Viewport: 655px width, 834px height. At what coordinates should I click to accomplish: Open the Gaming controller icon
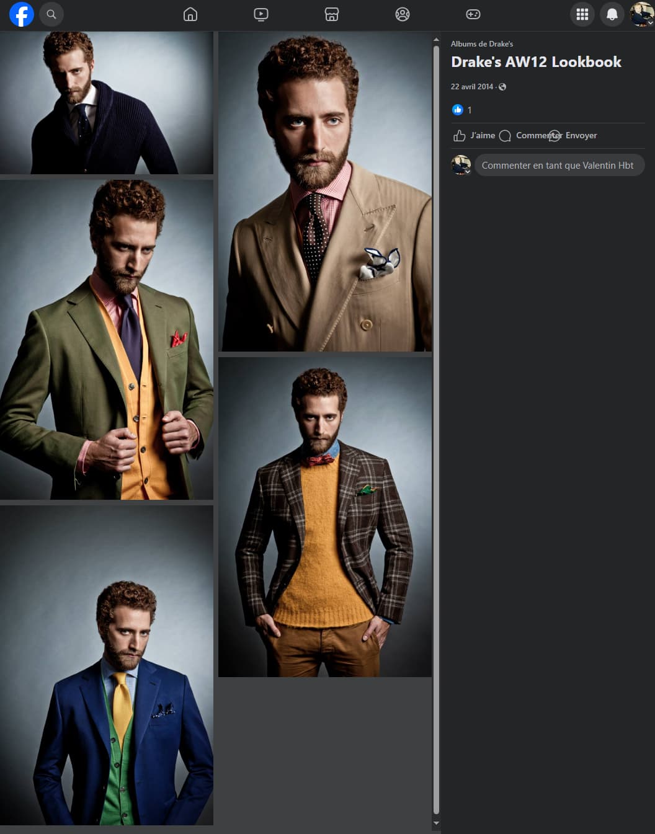point(473,14)
